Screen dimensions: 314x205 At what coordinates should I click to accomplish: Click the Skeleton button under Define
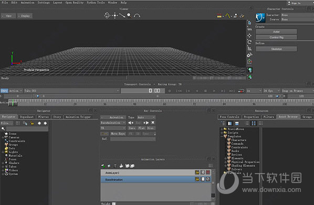(276, 49)
